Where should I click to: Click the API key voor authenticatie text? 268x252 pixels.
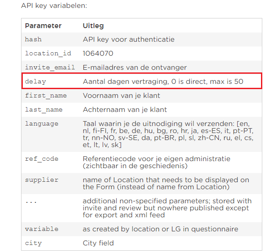(129, 40)
